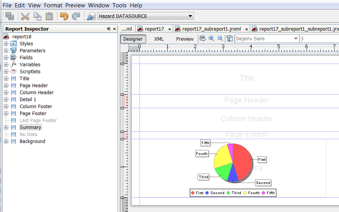Open the Format menu
Screen dimensions: 339x212
point(53,5)
